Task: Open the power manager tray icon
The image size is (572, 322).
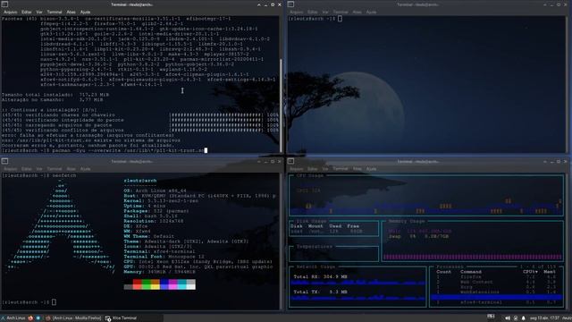Action: pos(516,318)
